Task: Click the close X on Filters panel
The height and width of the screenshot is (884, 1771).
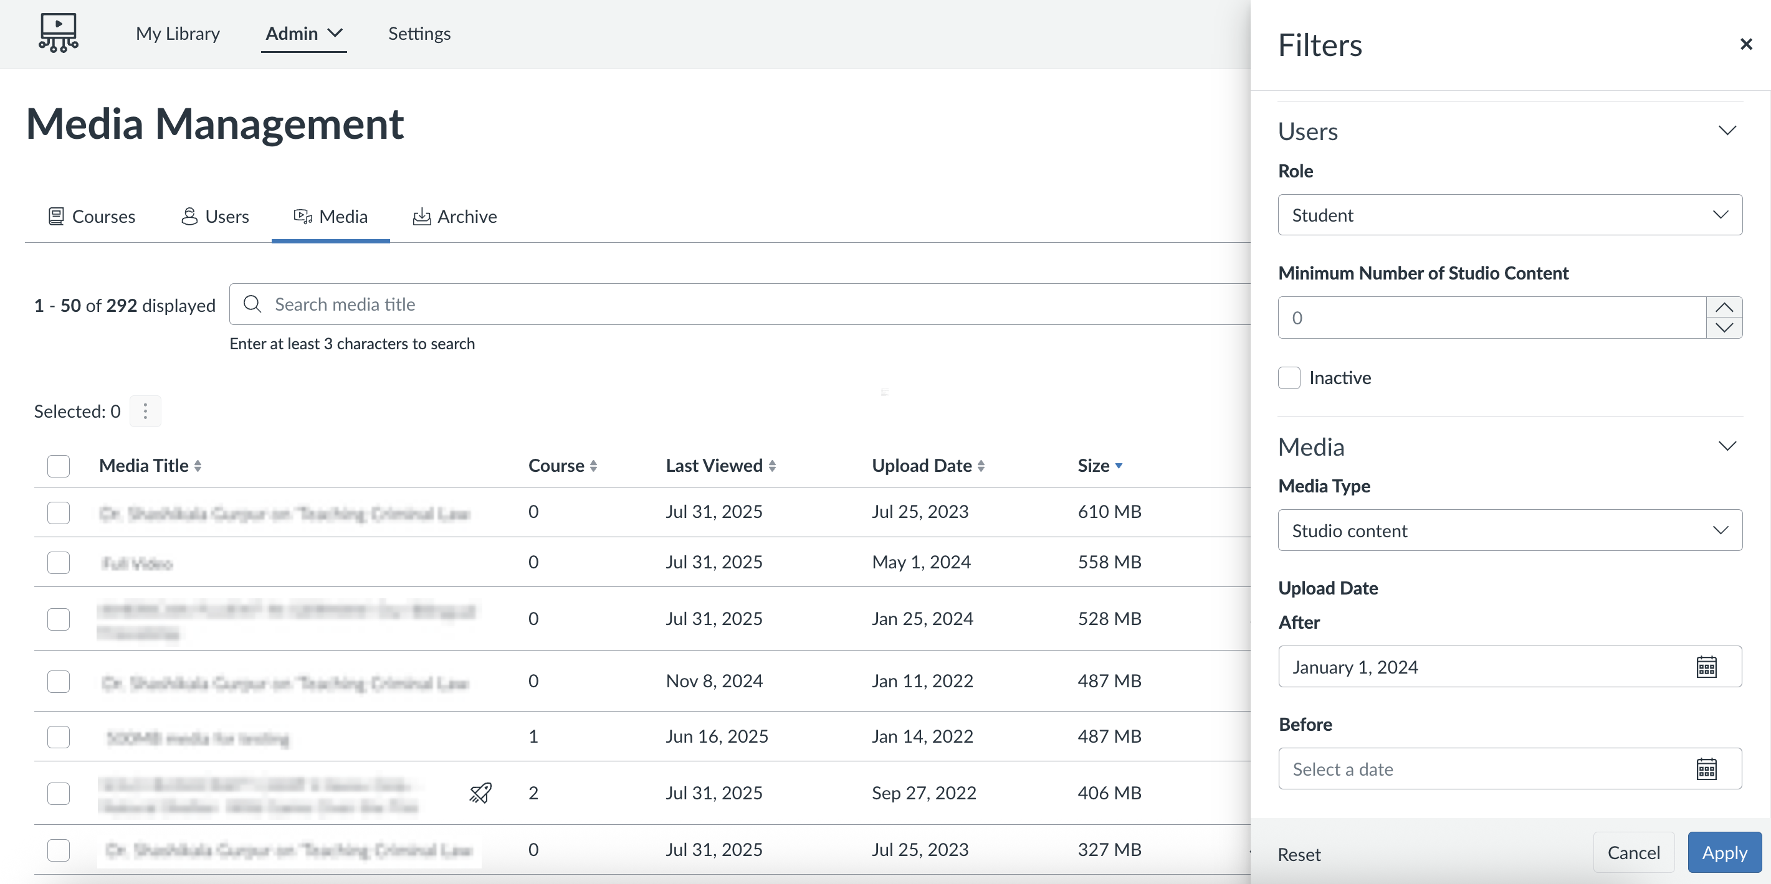Action: pyautogui.click(x=1745, y=45)
